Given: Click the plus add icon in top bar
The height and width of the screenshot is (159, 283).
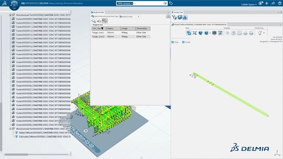Looking at the screenshot, I should [x=267, y=3].
